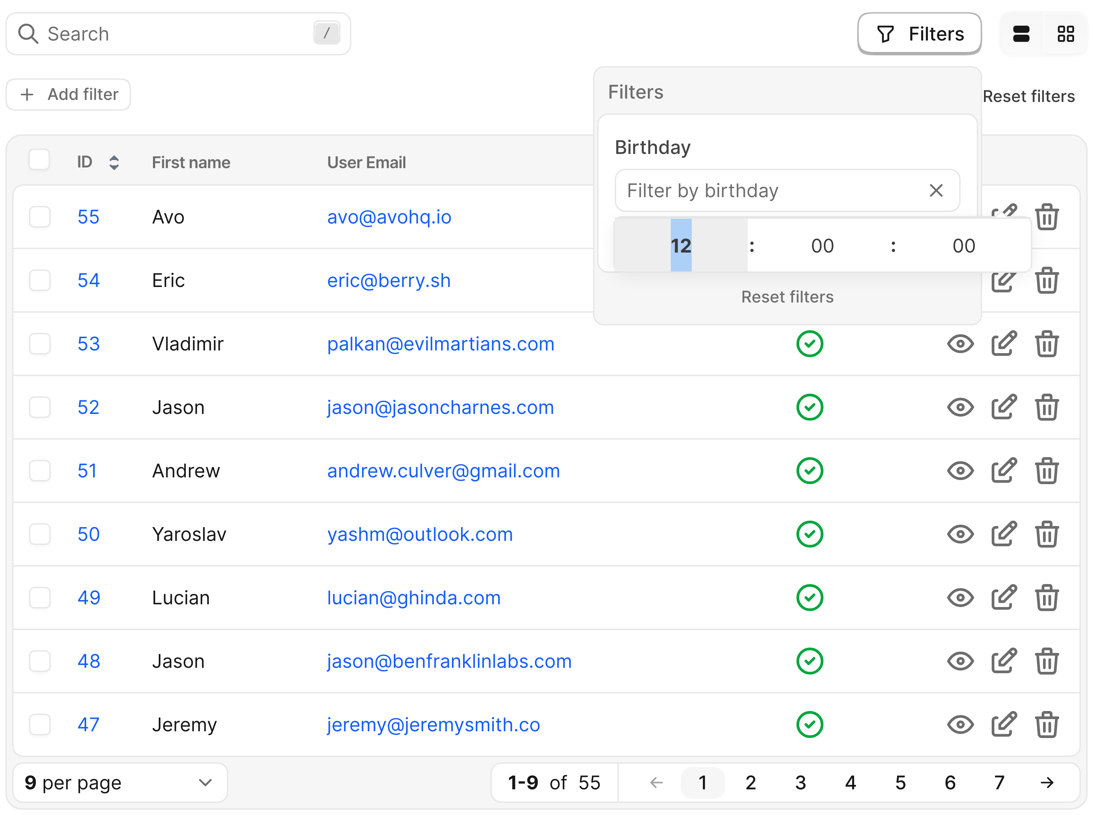The width and height of the screenshot is (1093, 815).
Task: Open the Filters dropdown button
Action: (x=919, y=34)
